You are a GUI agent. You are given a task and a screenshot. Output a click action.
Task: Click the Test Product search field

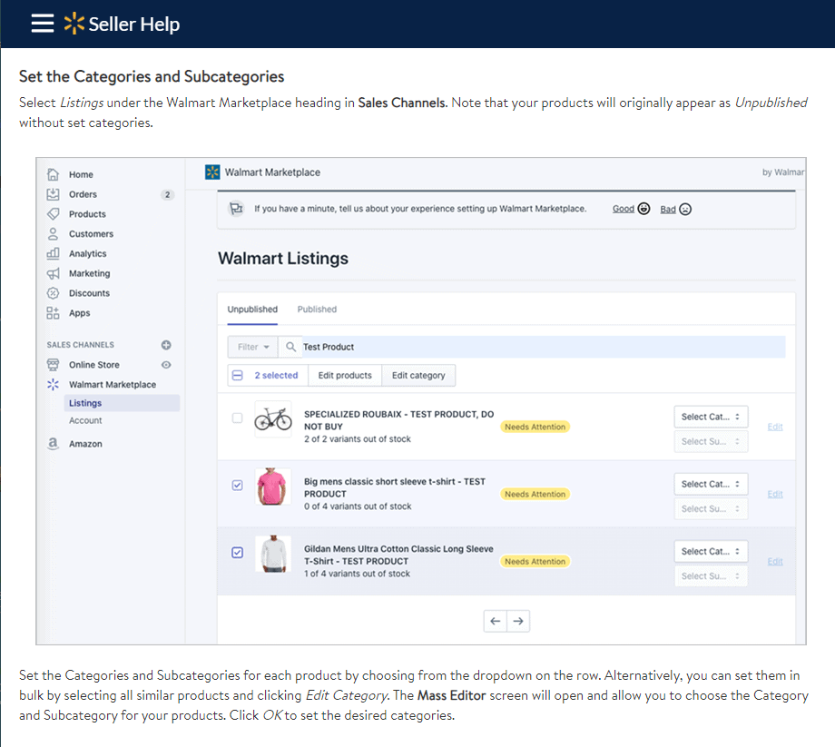click(x=543, y=347)
